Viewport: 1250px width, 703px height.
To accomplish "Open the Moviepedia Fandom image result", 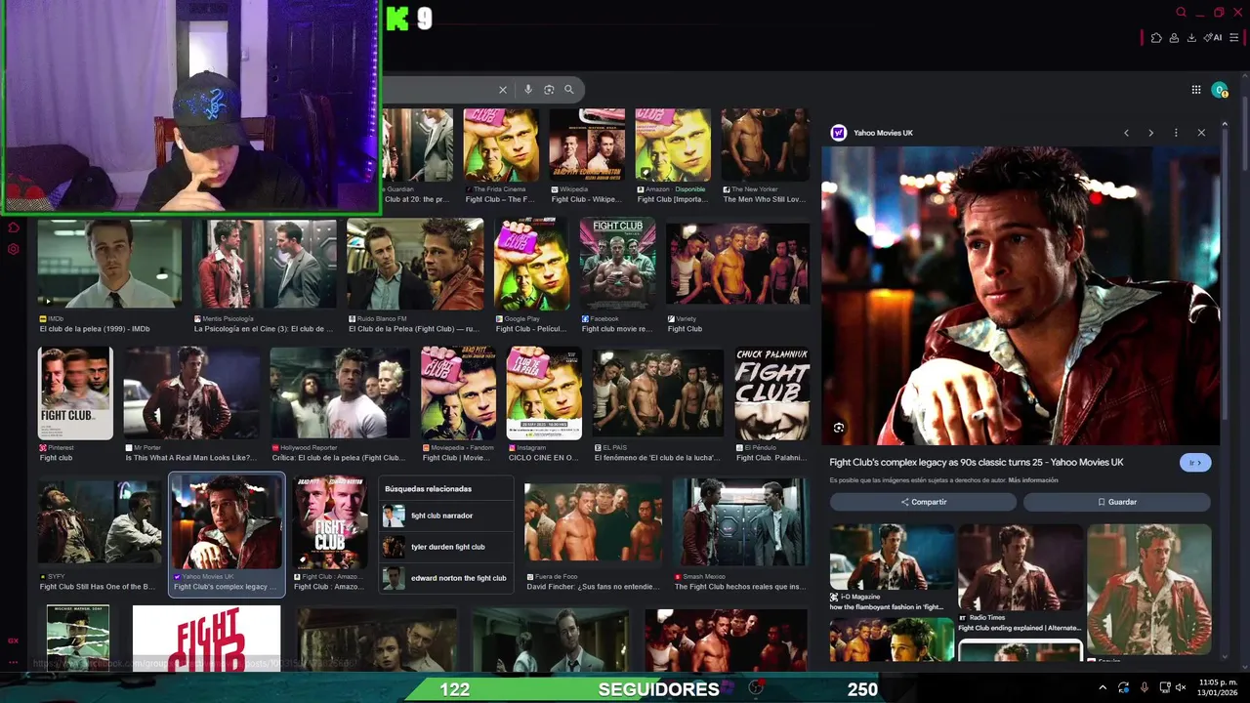I will tap(458, 393).
